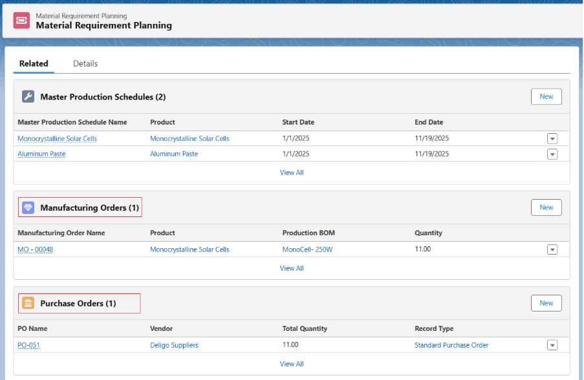
Task: Open the MonoCell- 250W production BOM
Action: (307, 249)
